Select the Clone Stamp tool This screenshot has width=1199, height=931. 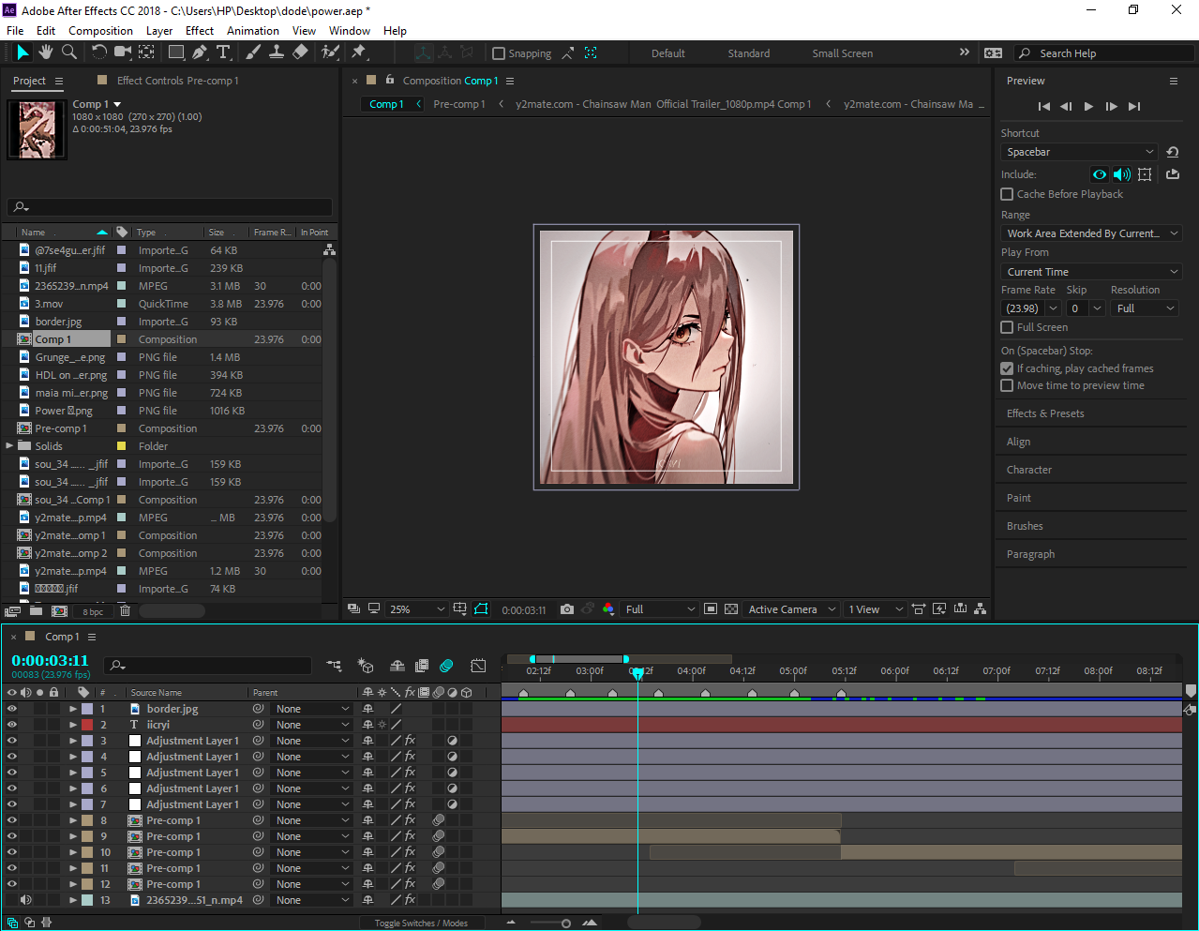277,53
